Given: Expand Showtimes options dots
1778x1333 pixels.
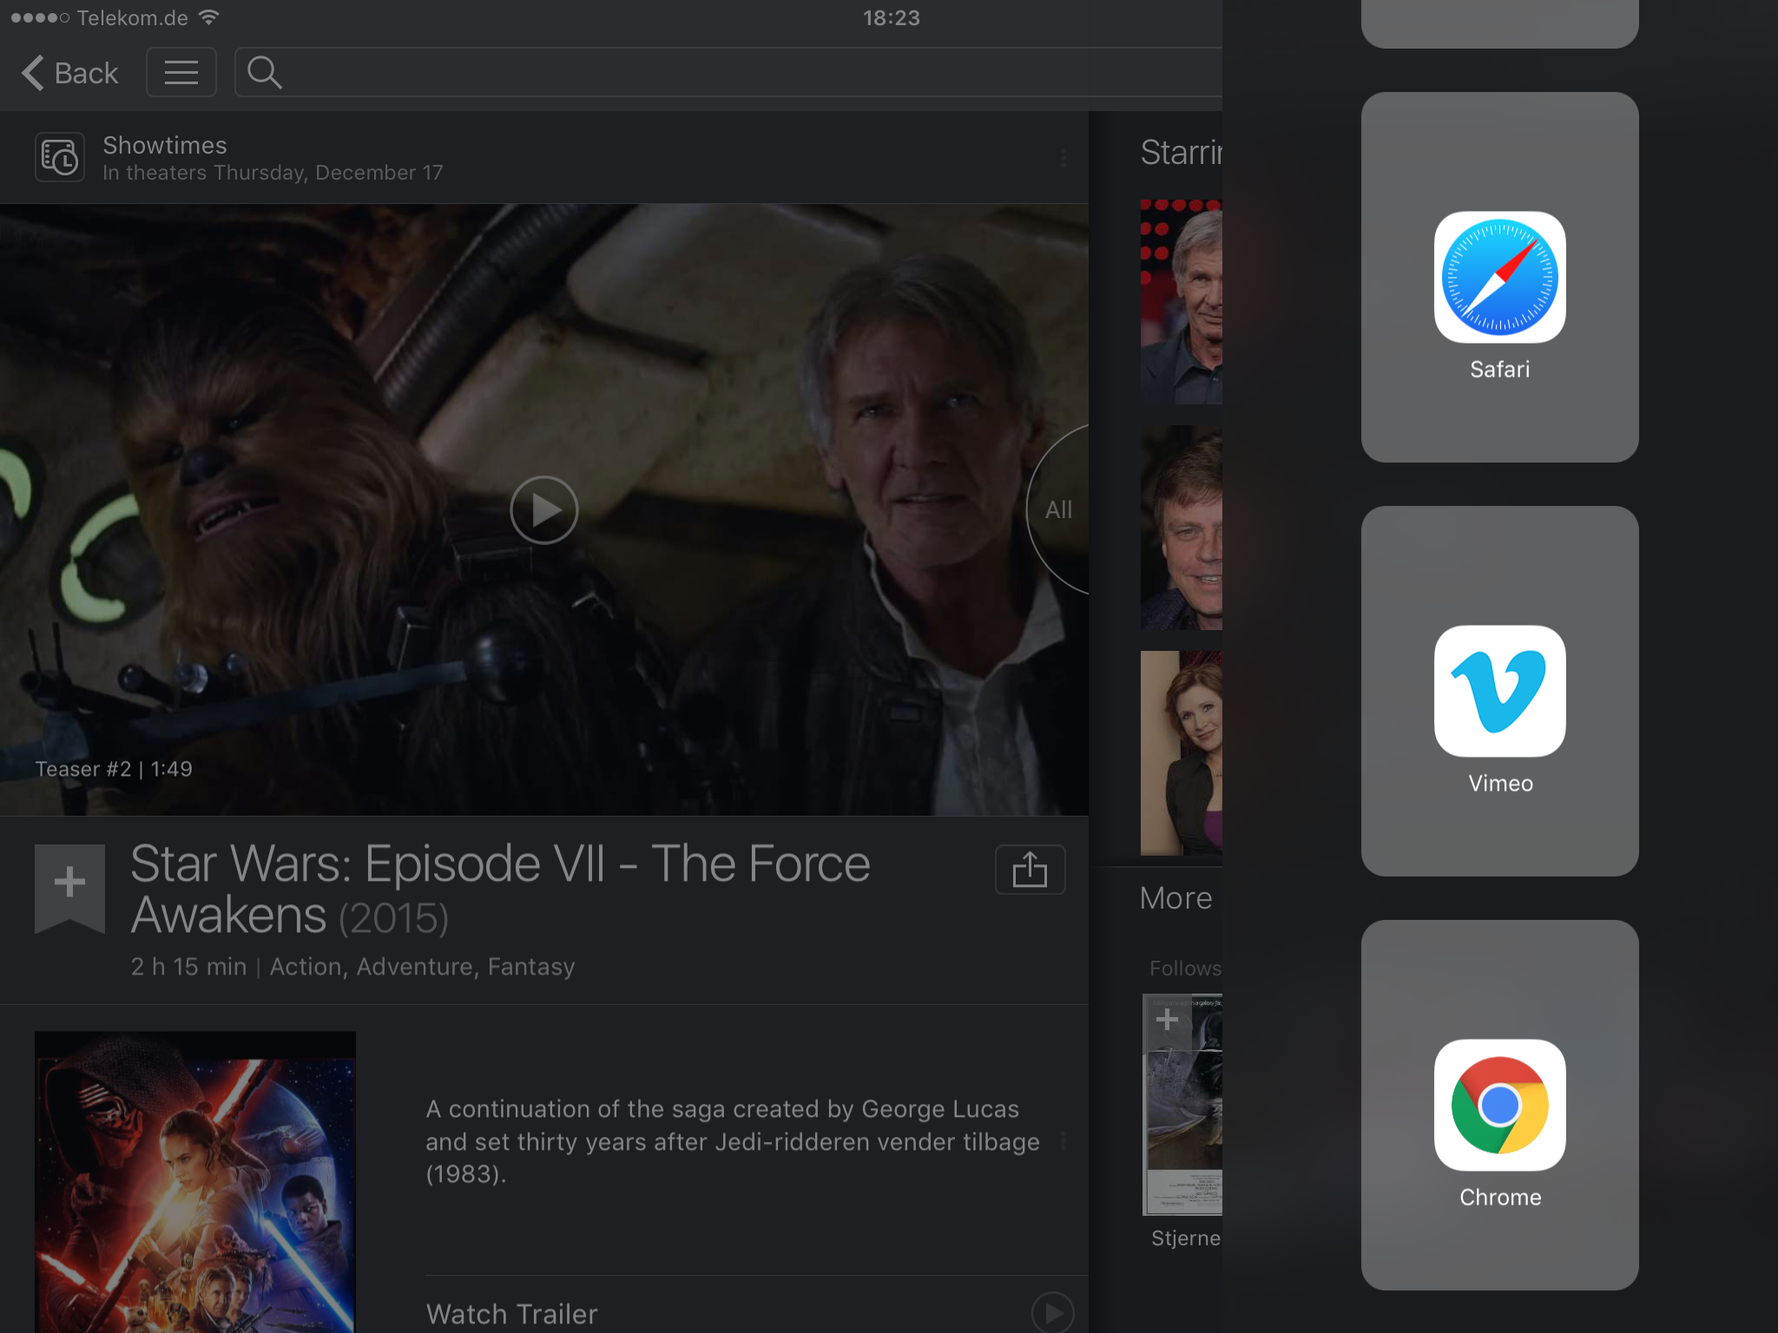Looking at the screenshot, I should 1063,158.
